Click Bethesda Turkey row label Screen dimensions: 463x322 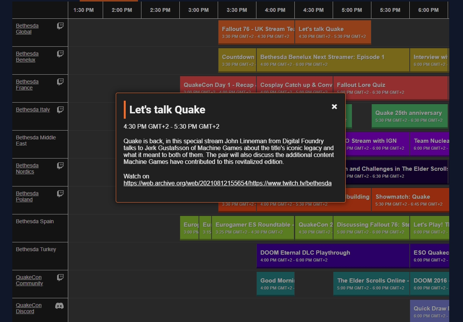[36, 249]
